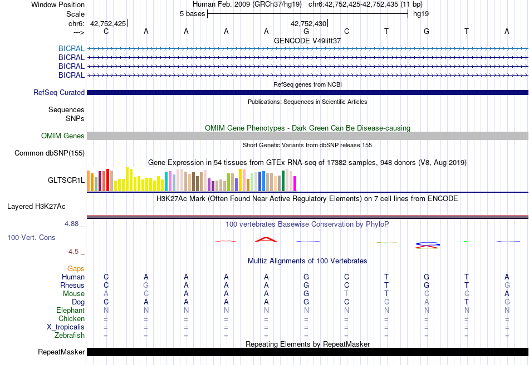Click the 42,752,425 coordinate on the ruler
Screen dimensions: 529x365
click(108, 23)
